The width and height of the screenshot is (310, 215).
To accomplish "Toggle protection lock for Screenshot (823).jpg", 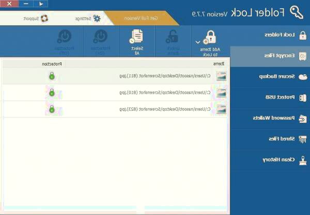I will (x=52, y=109).
